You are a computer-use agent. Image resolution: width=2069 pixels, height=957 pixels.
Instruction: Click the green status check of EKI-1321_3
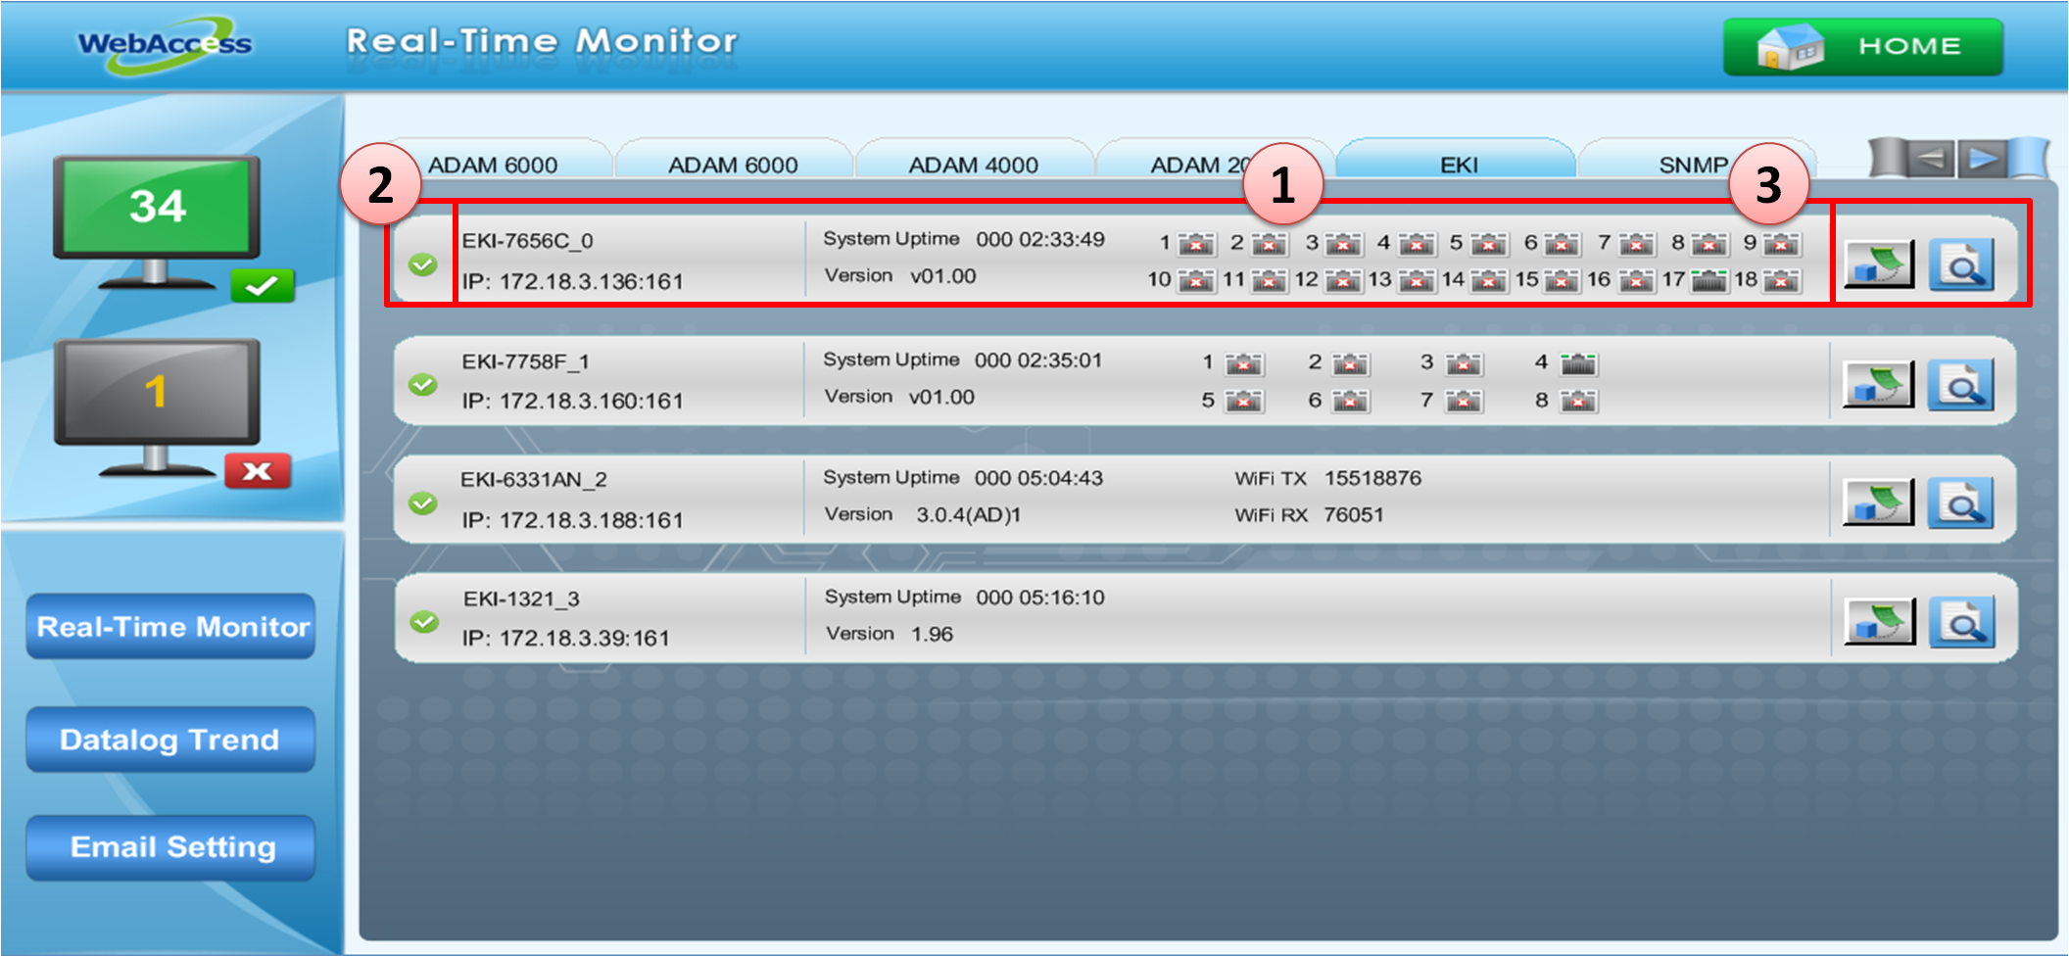pos(423,622)
